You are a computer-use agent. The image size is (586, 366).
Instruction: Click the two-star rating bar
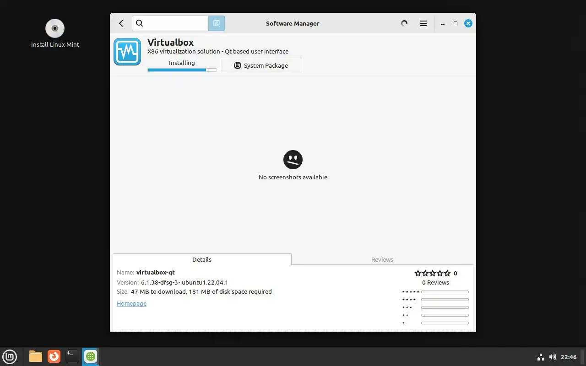[x=445, y=315]
